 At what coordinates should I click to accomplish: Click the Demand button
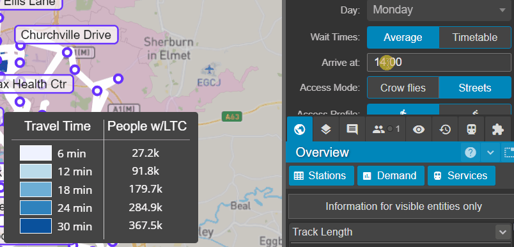(x=391, y=175)
